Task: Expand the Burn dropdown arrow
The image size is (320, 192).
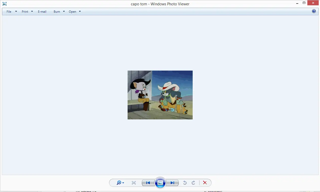Action: [x=64, y=11]
